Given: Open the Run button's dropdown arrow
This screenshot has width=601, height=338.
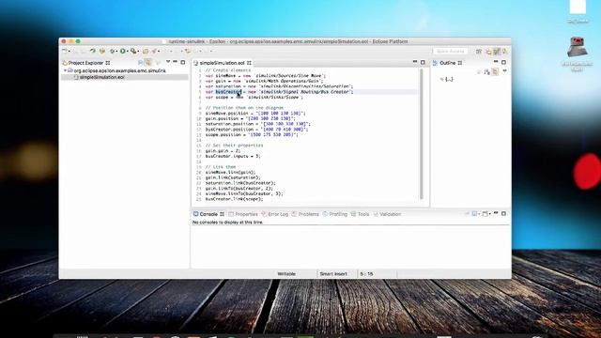Looking at the screenshot, I should [128, 52].
